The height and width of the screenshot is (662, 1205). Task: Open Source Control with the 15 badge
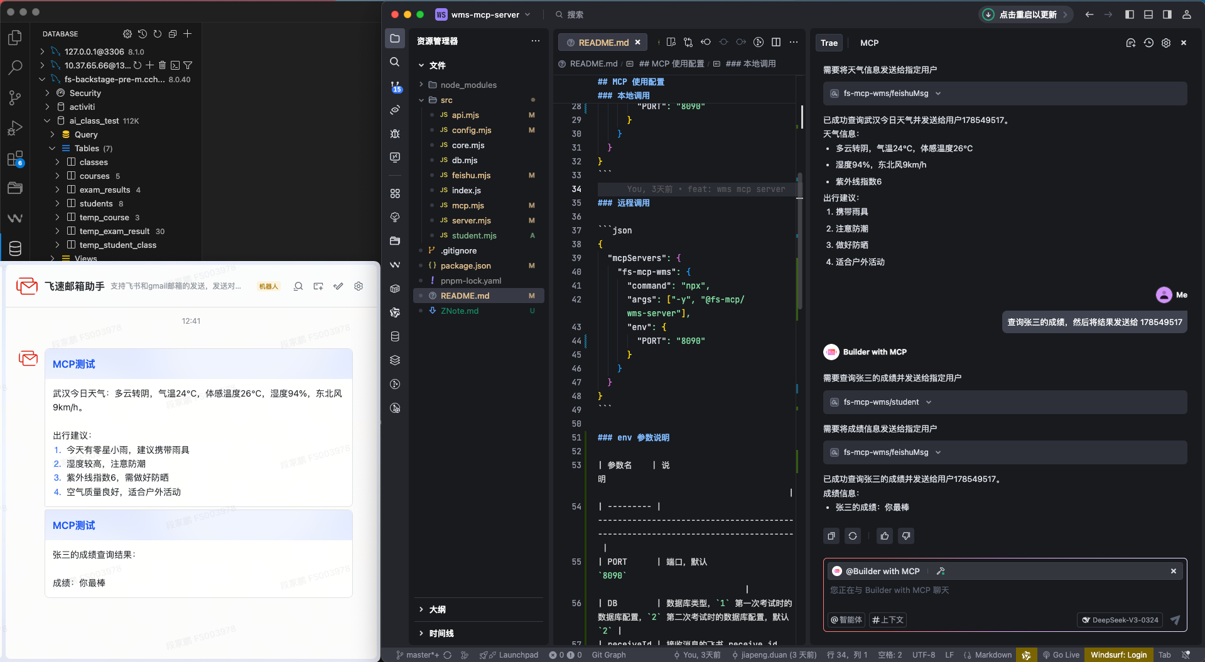pyautogui.click(x=395, y=87)
